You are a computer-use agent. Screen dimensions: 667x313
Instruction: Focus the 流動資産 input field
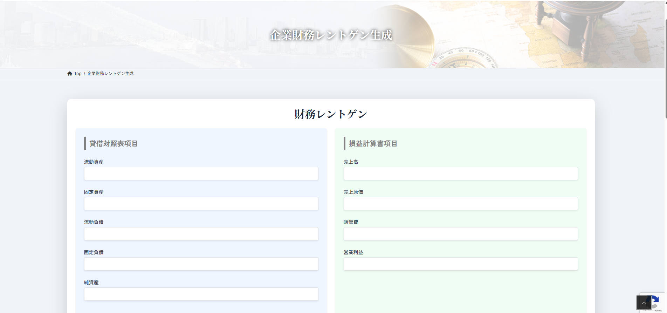(x=201, y=173)
